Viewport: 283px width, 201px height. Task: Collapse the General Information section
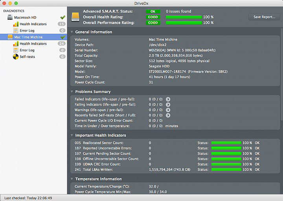[x=72, y=32]
